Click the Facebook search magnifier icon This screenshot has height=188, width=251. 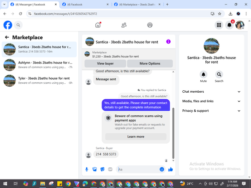click(18, 25)
